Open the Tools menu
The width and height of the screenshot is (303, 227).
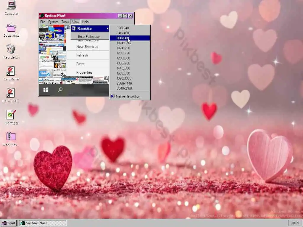pos(65,22)
